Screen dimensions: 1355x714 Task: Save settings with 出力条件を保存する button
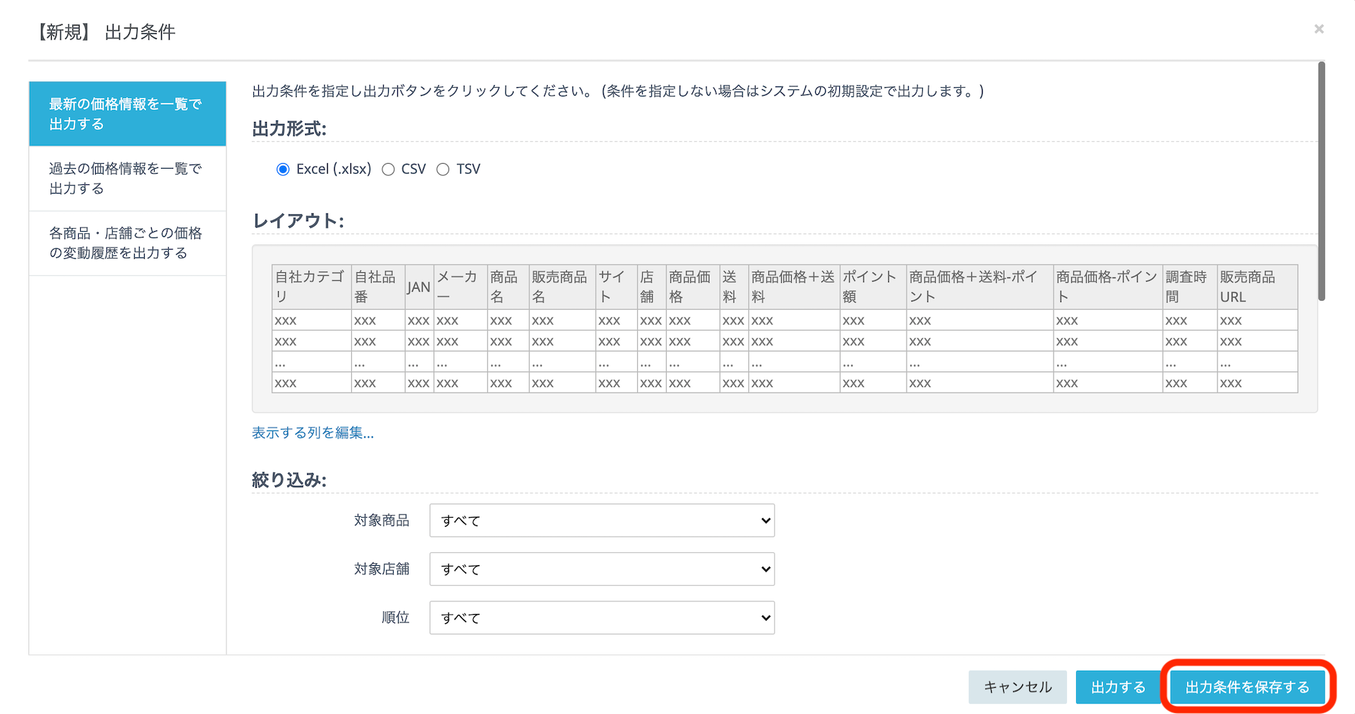point(1247,687)
